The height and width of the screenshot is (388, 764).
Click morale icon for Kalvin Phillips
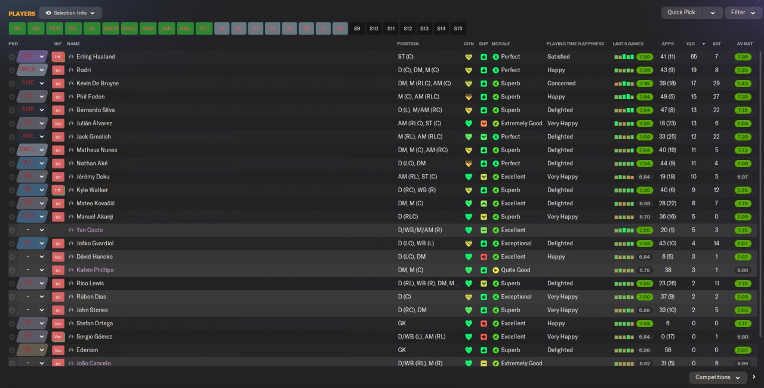coord(495,270)
